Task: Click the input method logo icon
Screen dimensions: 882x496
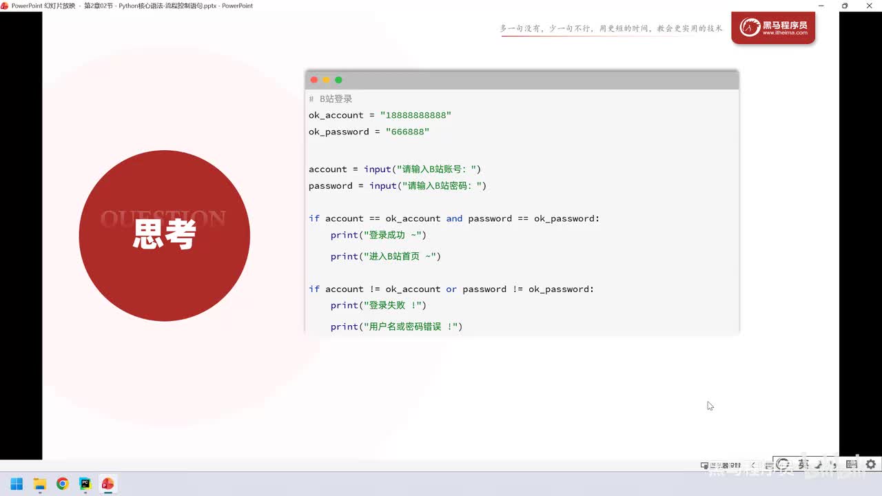Action: (783, 465)
